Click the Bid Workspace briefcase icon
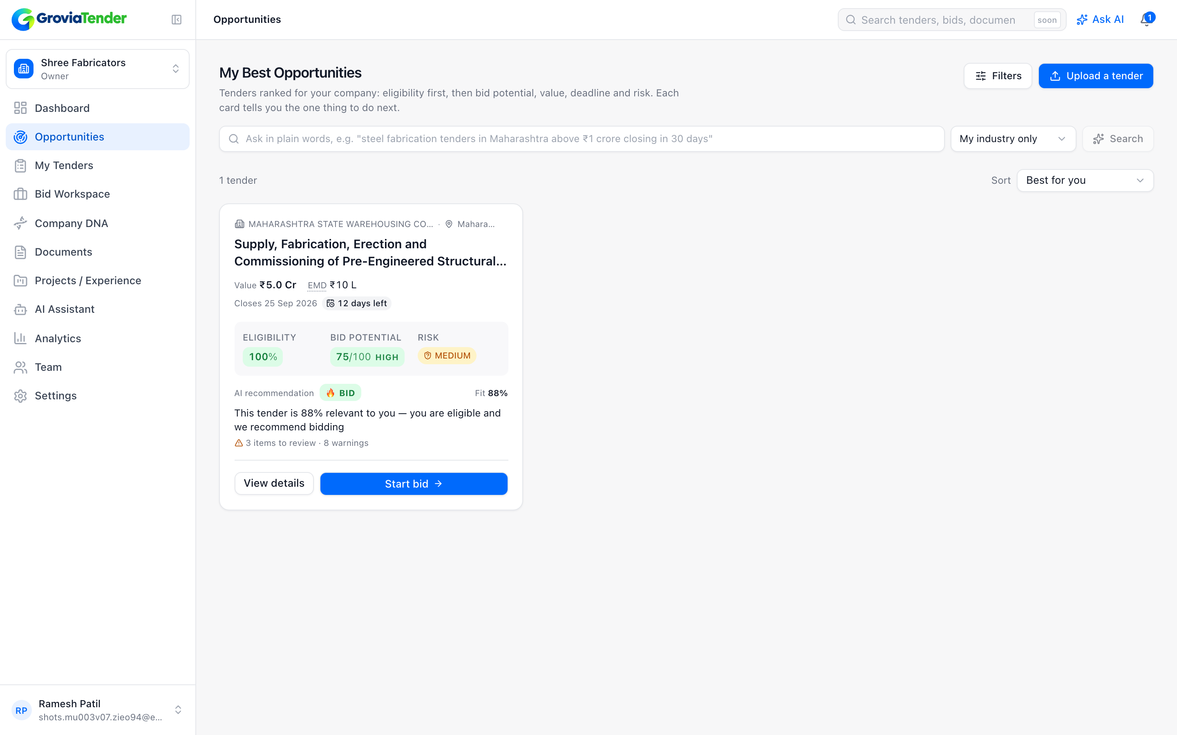This screenshot has height=735, width=1177. 20,194
